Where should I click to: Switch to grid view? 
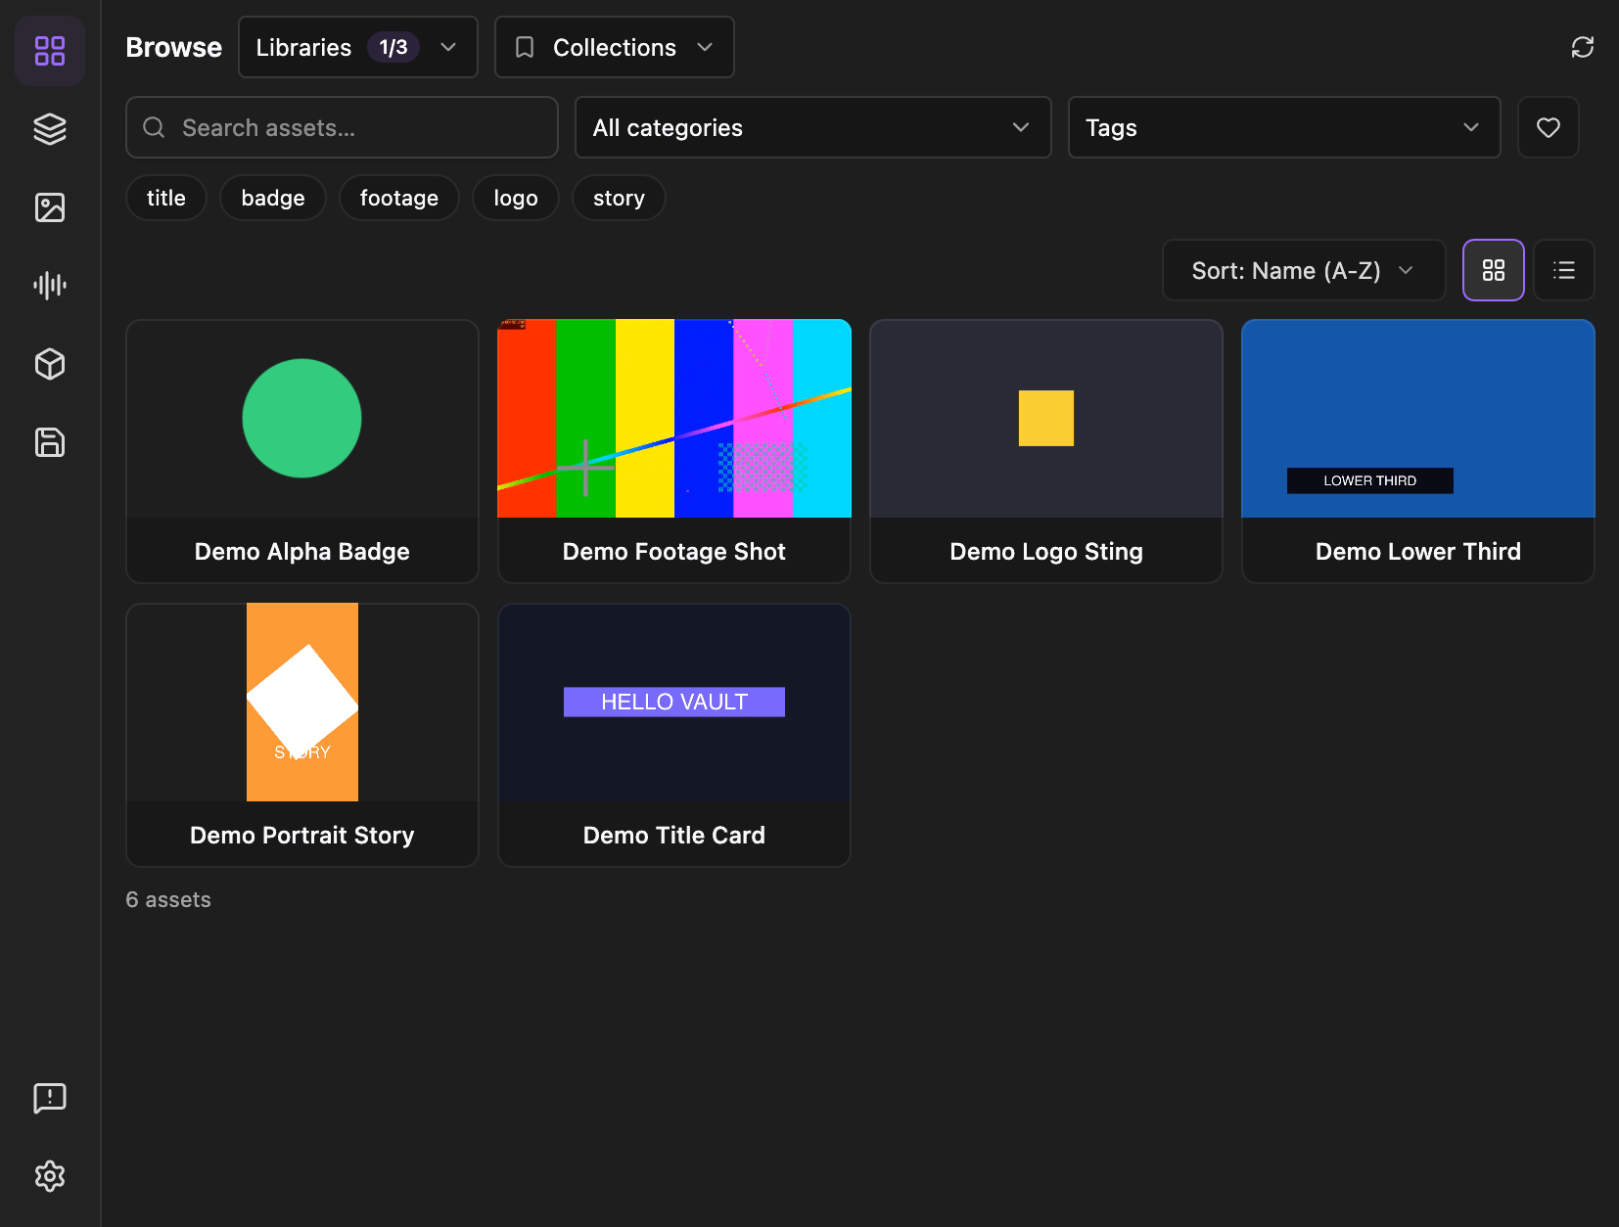pos(1494,270)
